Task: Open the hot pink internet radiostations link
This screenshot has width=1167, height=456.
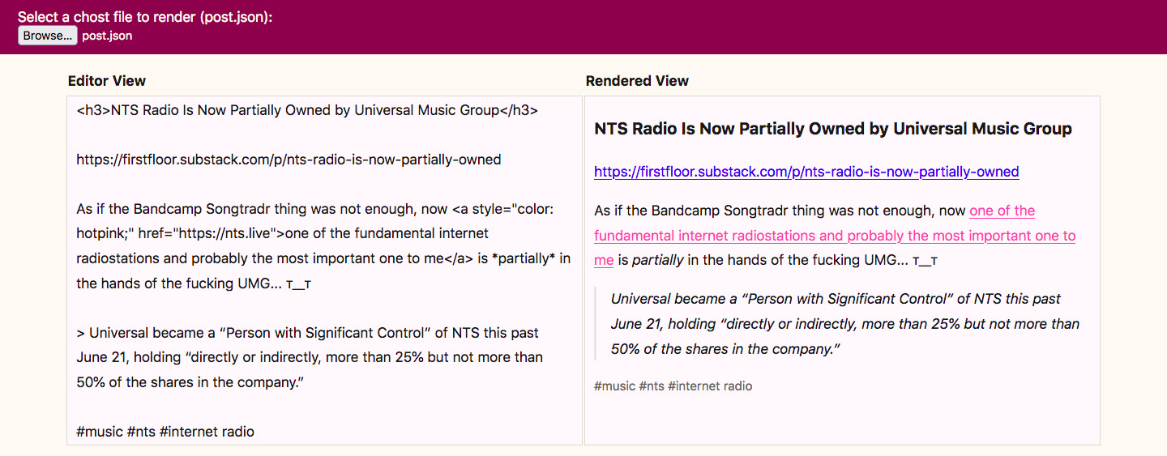Action: pyautogui.click(x=835, y=236)
